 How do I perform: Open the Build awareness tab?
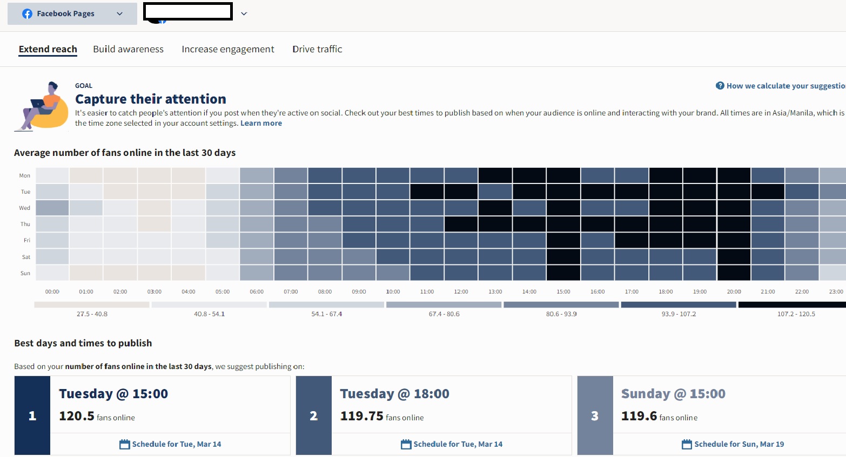[x=128, y=49]
